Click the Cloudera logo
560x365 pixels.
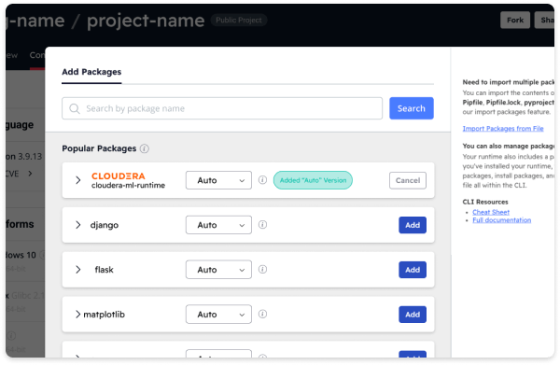pos(119,176)
